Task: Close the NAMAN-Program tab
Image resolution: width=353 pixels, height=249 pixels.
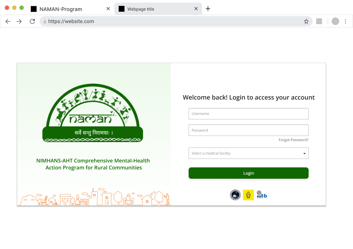Action: (108, 9)
